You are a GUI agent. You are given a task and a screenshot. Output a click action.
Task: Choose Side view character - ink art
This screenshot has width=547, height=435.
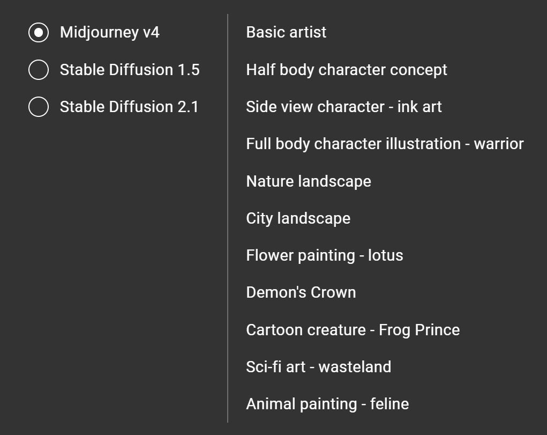[x=343, y=107]
